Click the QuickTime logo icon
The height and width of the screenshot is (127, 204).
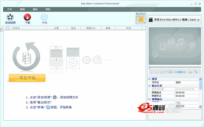click(x=97, y=60)
